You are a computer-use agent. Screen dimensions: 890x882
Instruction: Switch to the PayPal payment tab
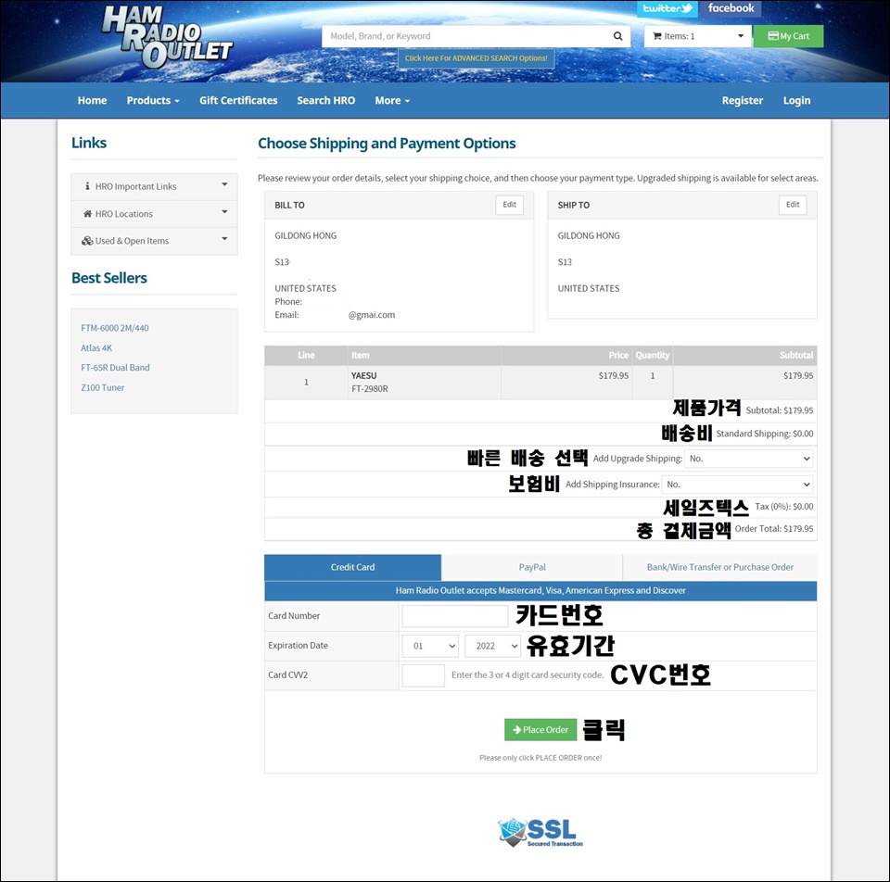(532, 567)
